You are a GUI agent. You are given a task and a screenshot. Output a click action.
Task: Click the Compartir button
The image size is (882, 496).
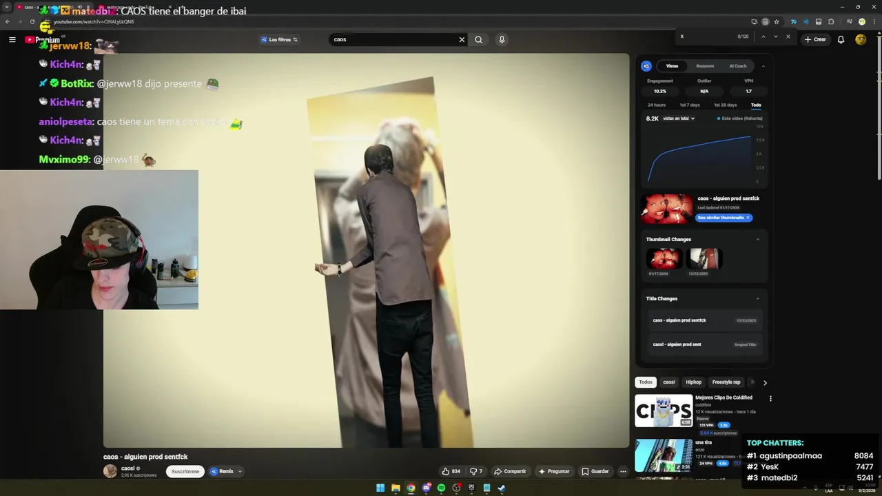pyautogui.click(x=510, y=471)
